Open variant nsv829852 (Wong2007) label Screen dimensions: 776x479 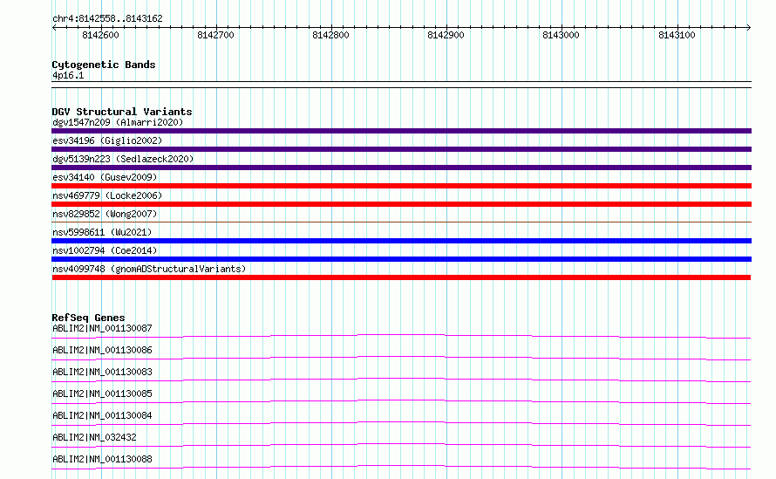click(105, 214)
